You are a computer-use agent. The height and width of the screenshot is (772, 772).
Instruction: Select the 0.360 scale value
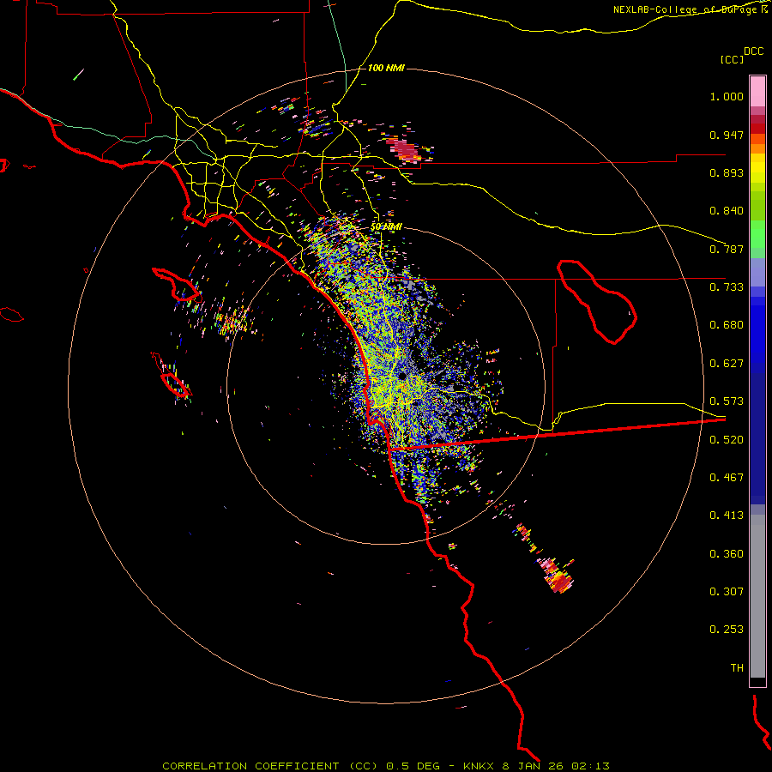727,554
